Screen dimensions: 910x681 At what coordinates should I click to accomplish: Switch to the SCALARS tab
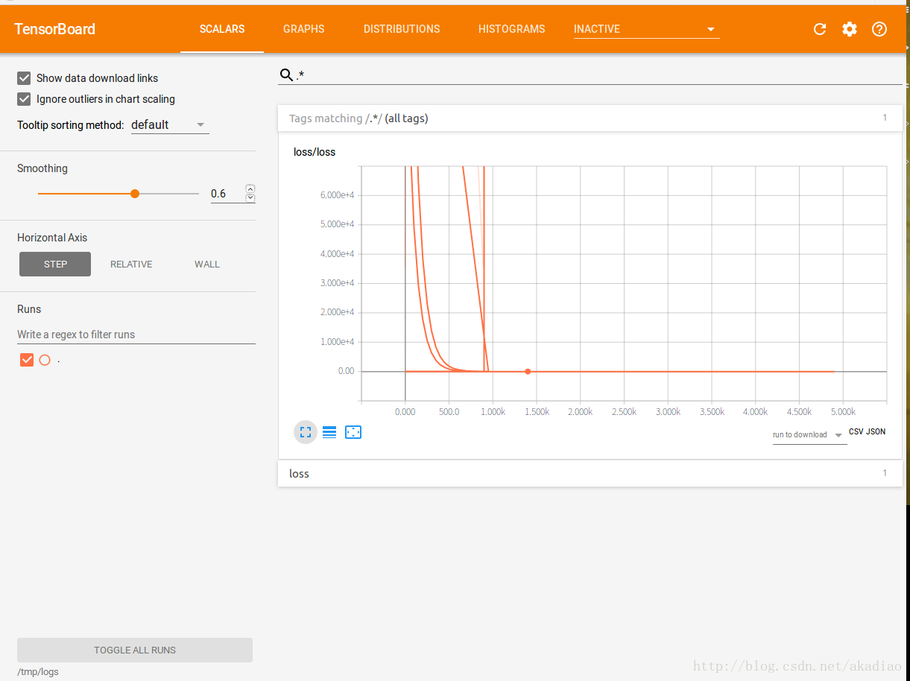tap(222, 29)
